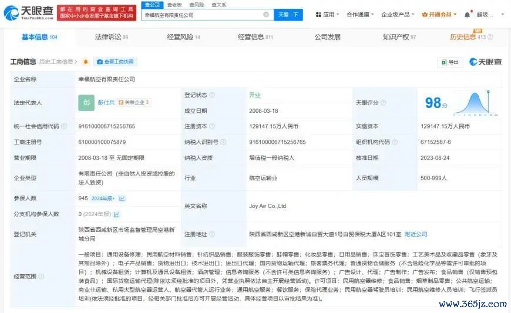This screenshot has height=313, width=511.
Task: Open the trend chart icon for 参保人数
Action: 122,198
